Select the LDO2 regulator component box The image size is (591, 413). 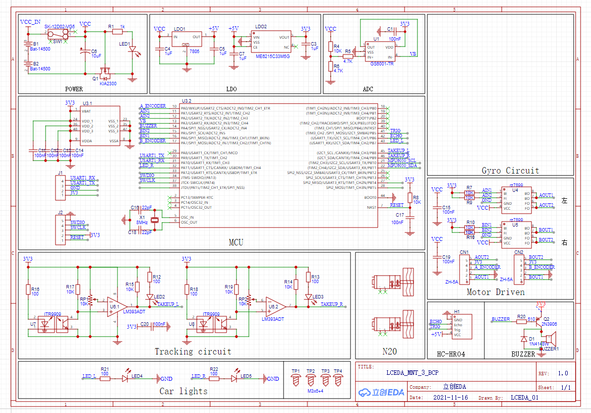[x=271, y=42]
